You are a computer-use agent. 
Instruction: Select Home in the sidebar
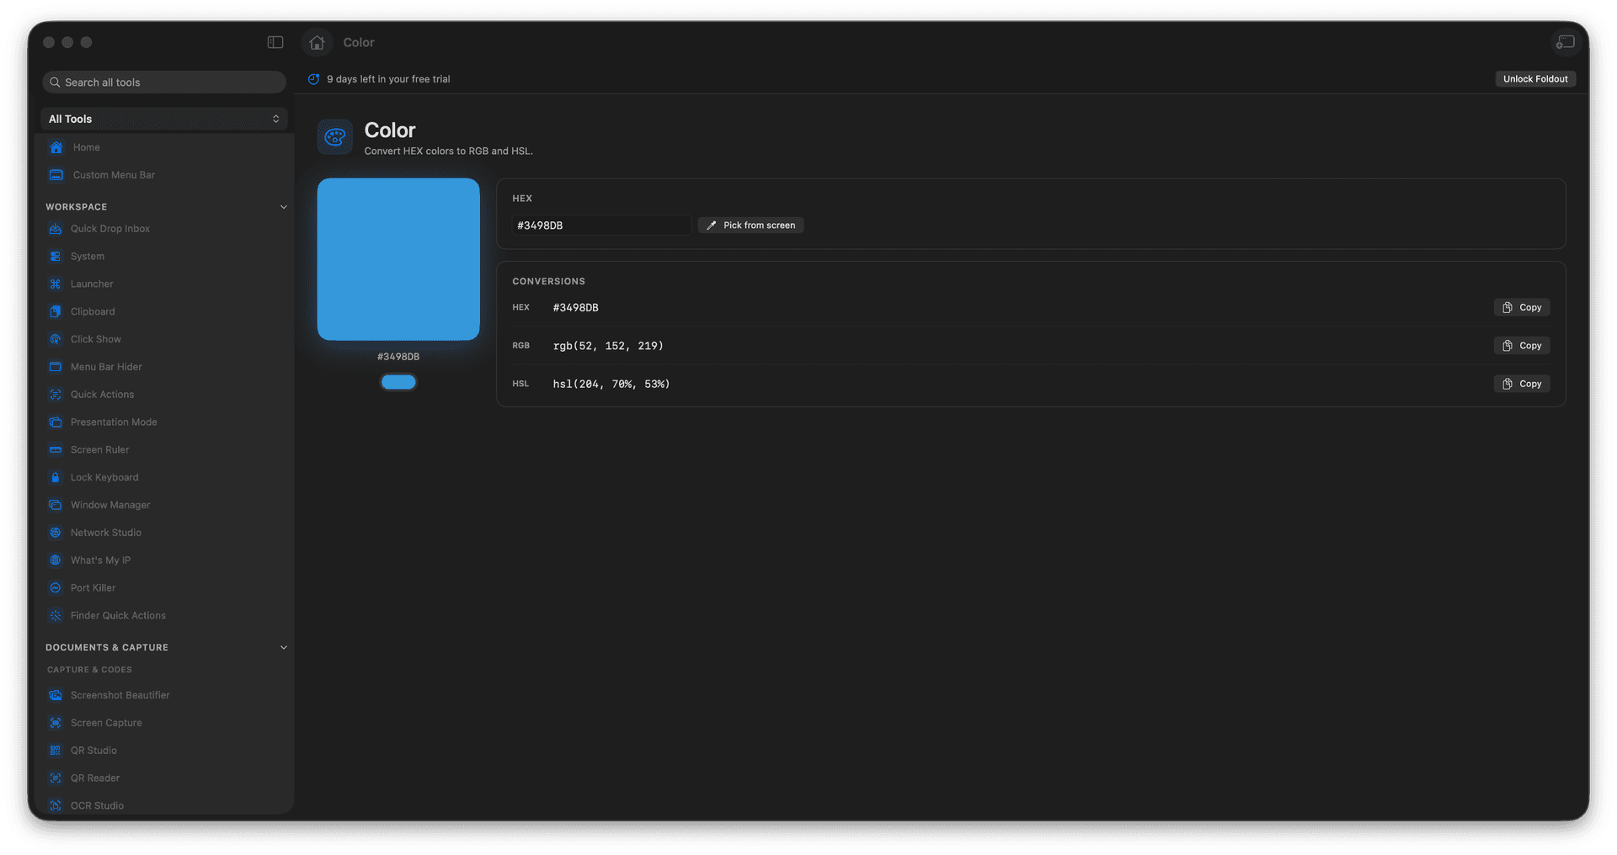coord(164,147)
